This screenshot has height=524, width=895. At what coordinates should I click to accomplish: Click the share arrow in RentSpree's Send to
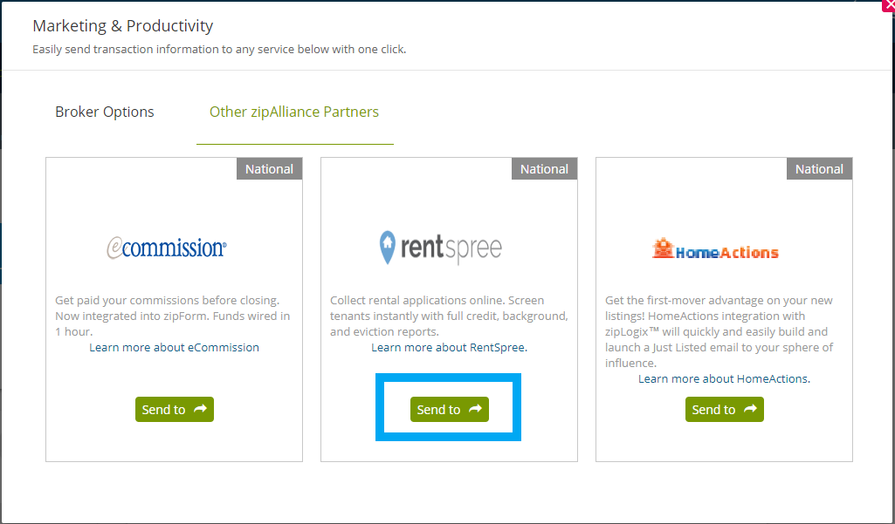click(x=476, y=409)
